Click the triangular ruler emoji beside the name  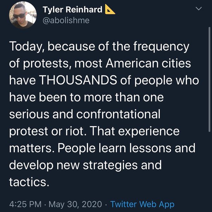tap(110, 10)
